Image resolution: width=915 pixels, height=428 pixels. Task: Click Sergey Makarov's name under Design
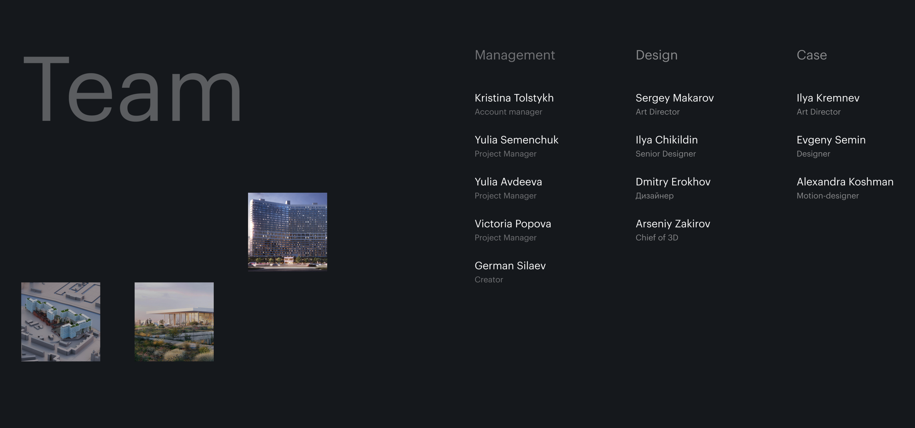point(675,98)
